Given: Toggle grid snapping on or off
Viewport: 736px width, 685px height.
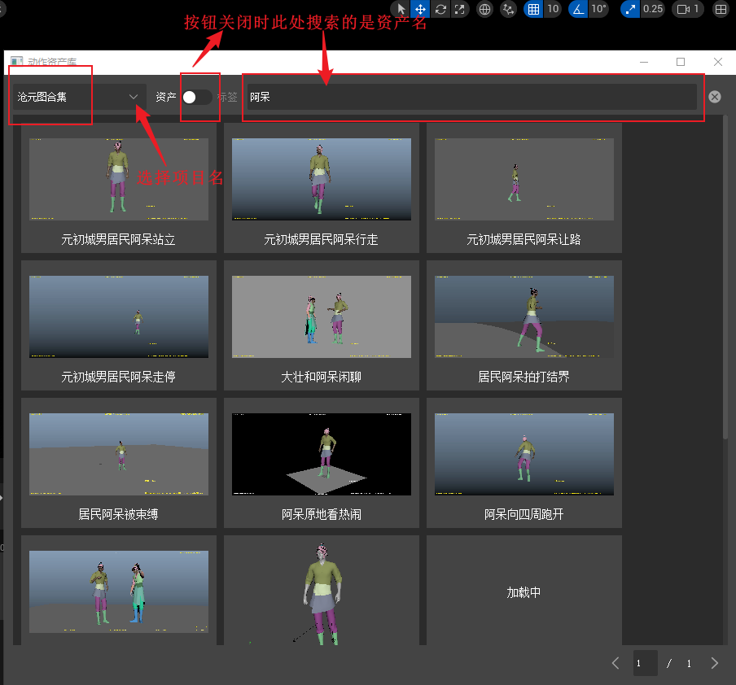Looking at the screenshot, I should (x=533, y=9).
